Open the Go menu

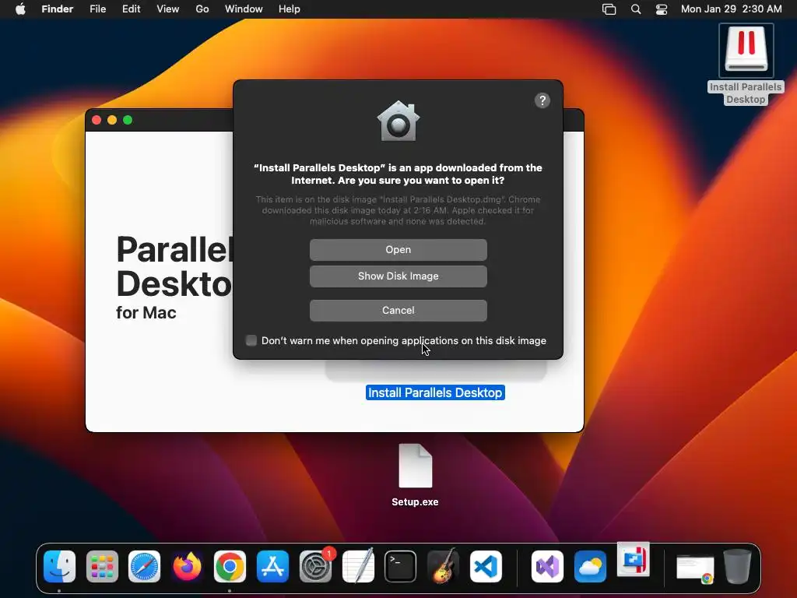tap(202, 9)
